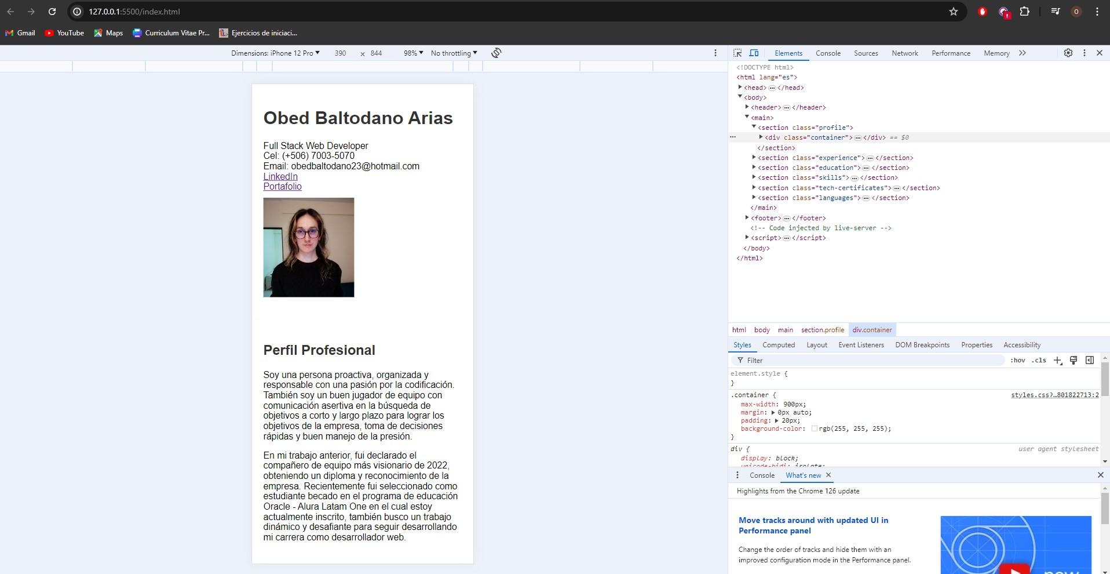Toggle device toolbar emulation mode
Viewport: 1110px width, 574px height.
[x=754, y=53]
